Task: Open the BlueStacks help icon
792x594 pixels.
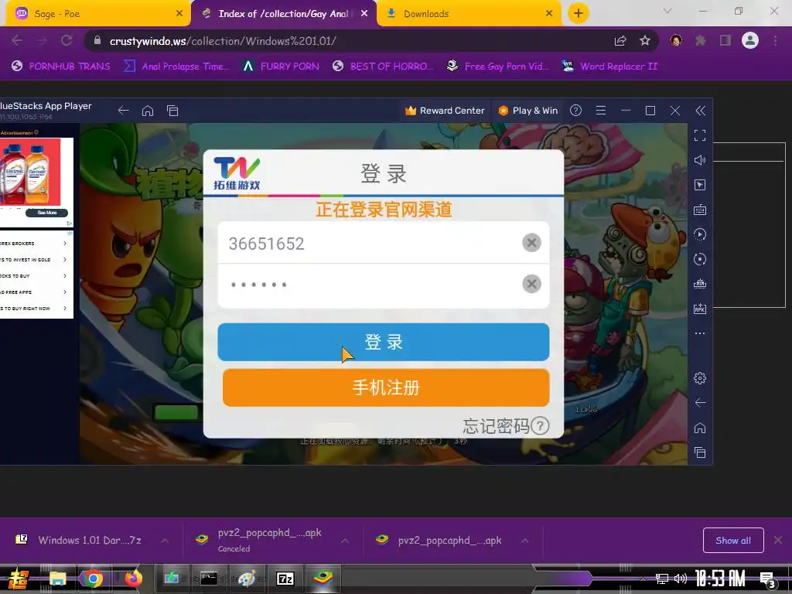Action: click(575, 111)
